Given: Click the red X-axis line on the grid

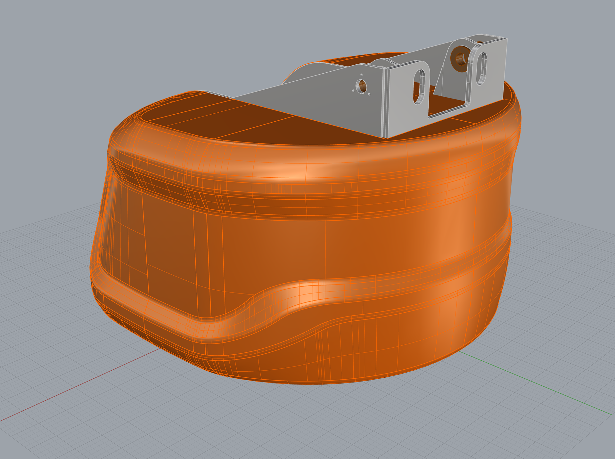Looking at the screenshot, I should click(80, 385).
